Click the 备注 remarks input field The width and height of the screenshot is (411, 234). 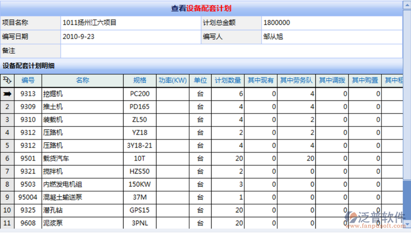231,50
